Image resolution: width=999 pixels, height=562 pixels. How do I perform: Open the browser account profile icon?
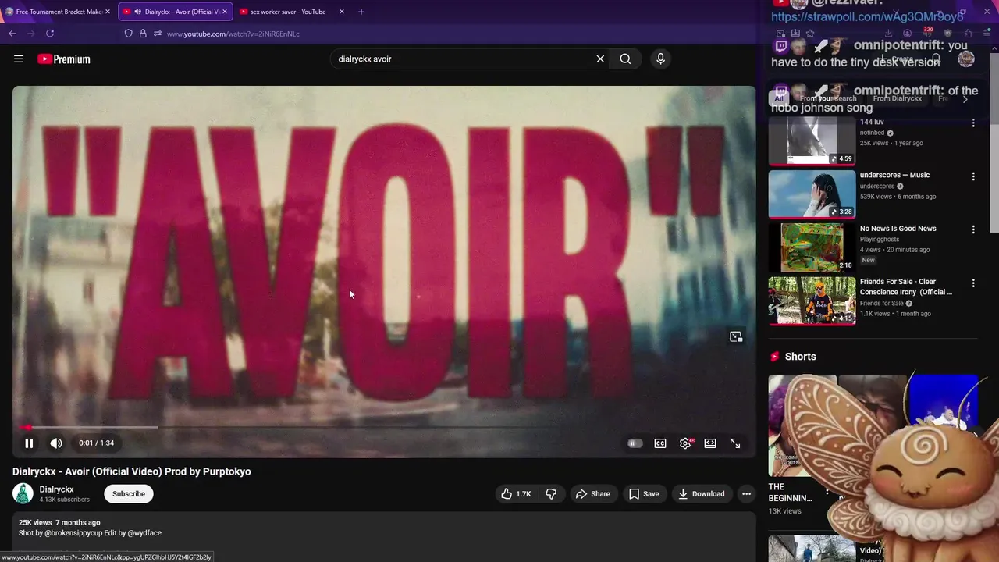tap(907, 34)
